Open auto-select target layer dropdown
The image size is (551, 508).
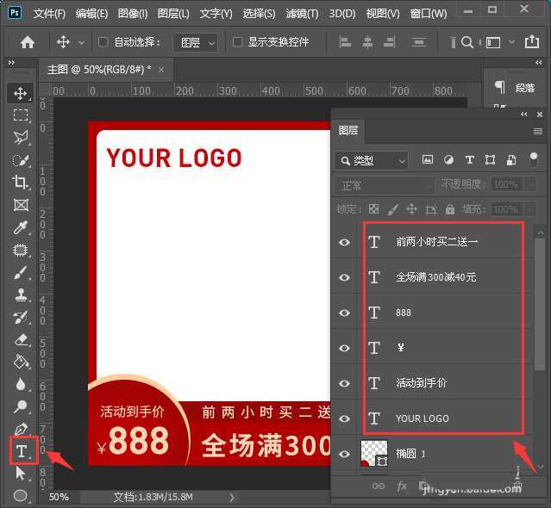pos(194,42)
